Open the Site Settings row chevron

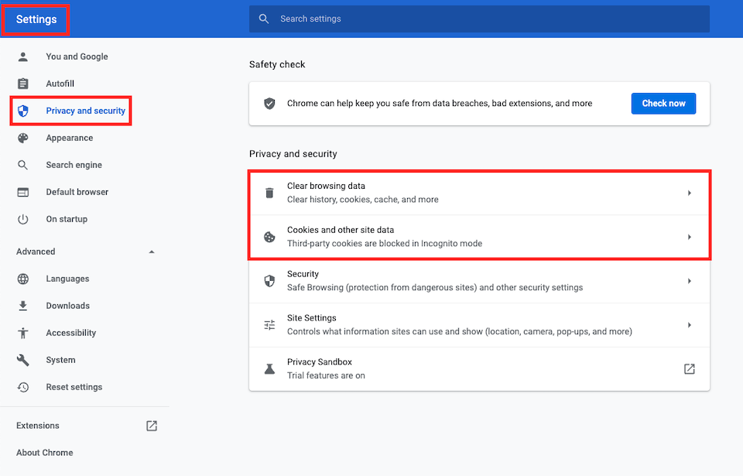point(689,325)
